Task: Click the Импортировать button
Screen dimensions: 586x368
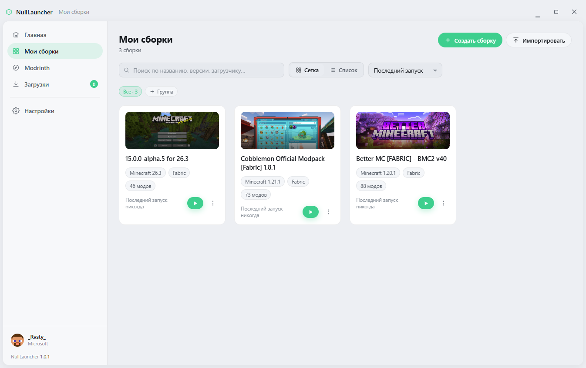Action: (x=539, y=40)
